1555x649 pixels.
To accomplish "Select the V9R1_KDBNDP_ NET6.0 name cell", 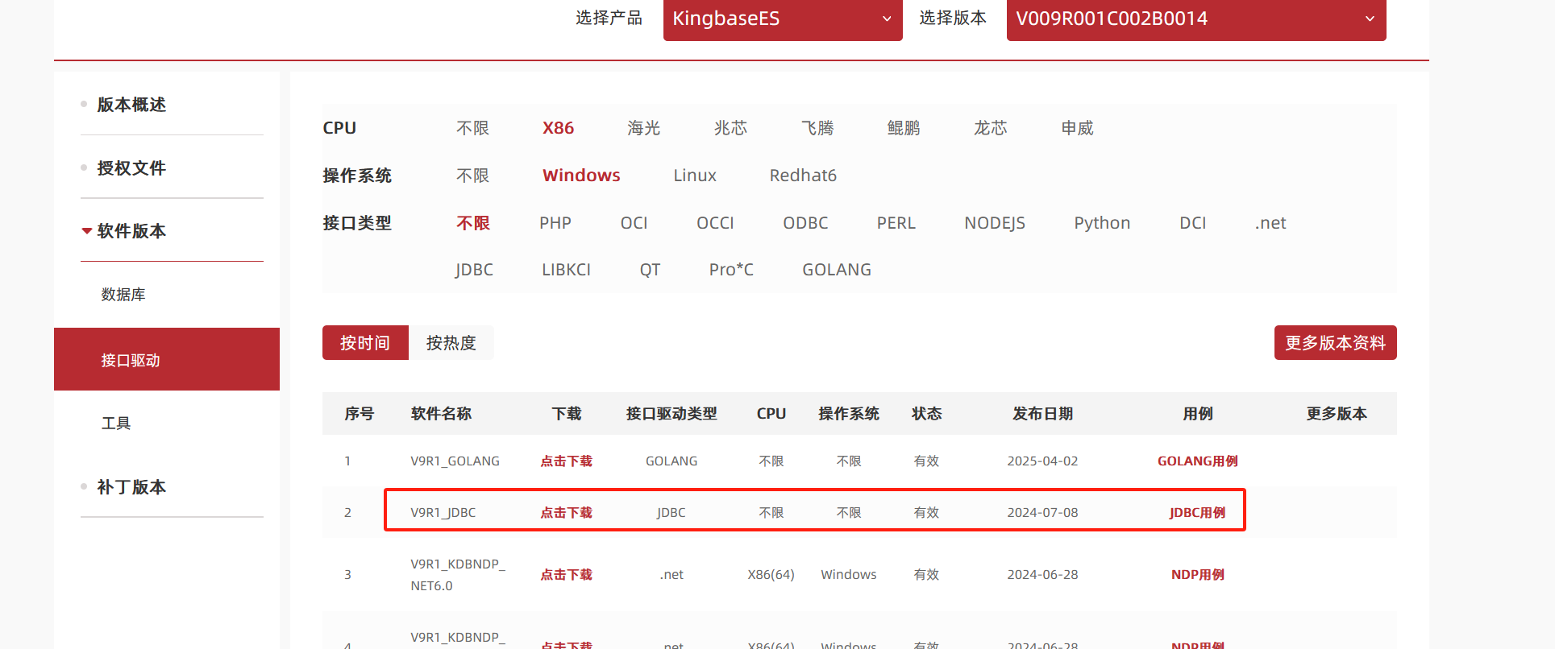I will [458, 575].
